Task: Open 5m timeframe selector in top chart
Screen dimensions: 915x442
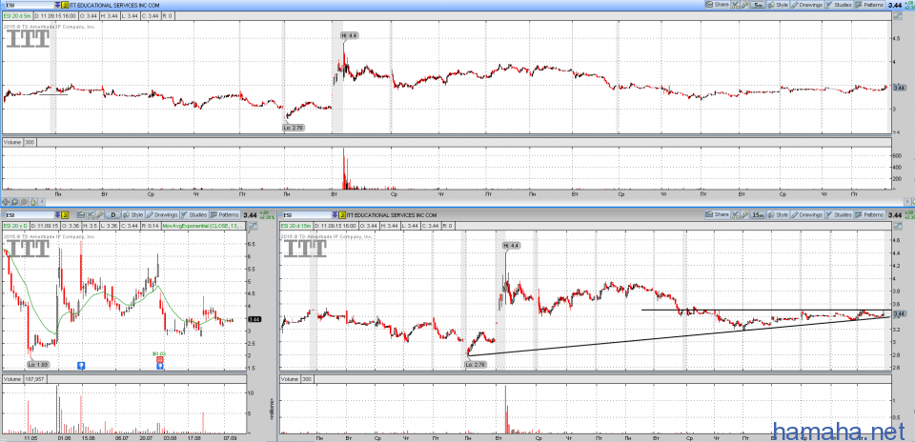Action: 758,5
